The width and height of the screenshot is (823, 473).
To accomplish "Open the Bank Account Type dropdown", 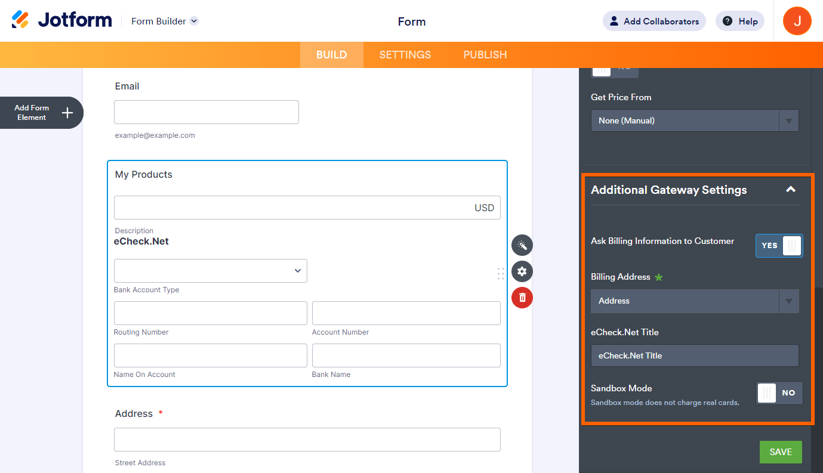I will coord(211,271).
